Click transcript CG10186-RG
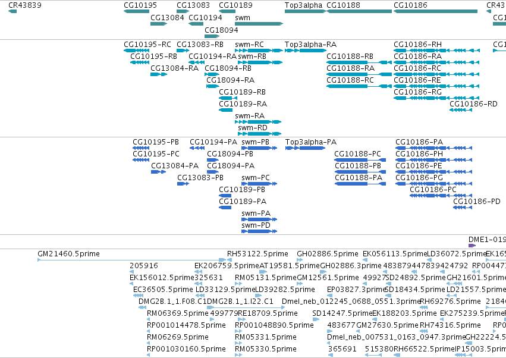This screenshot has width=506, height=358. pyautogui.click(x=436, y=98)
